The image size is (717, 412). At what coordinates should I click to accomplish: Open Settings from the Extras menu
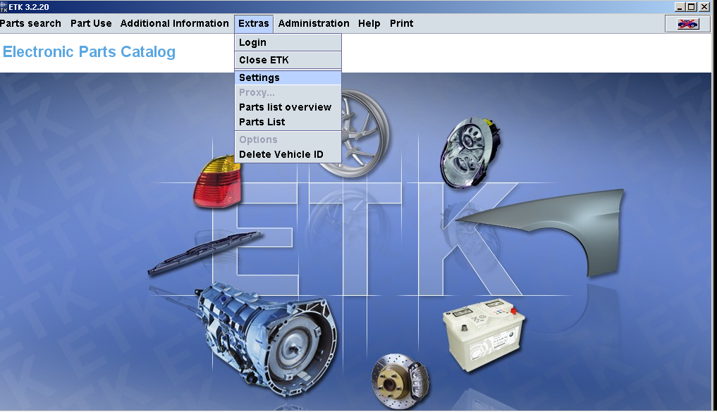(x=259, y=77)
